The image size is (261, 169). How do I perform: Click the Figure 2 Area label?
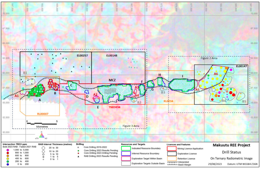tap(209, 58)
